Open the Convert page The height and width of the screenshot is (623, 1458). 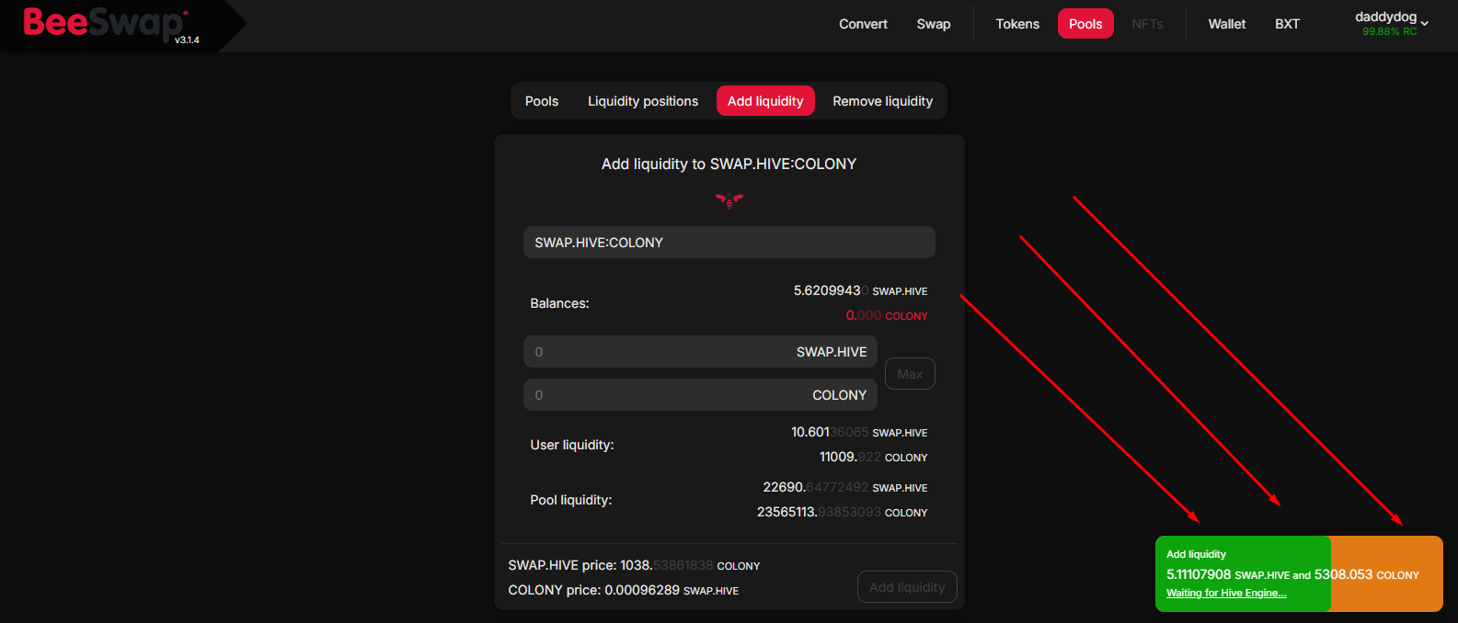pyautogui.click(x=863, y=24)
